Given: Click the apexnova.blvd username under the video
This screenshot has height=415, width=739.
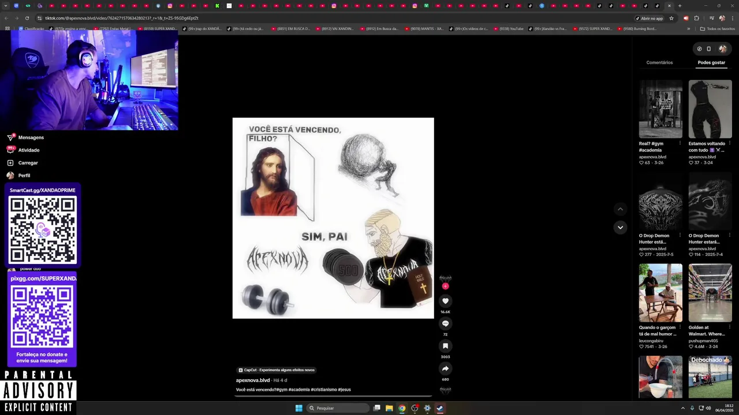Looking at the screenshot, I should coord(253,380).
